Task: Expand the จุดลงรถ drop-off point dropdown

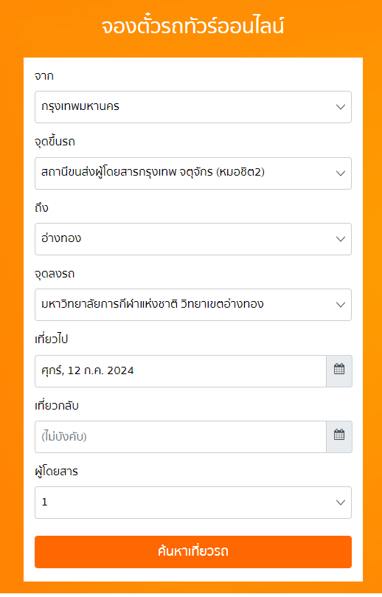Action: (193, 305)
